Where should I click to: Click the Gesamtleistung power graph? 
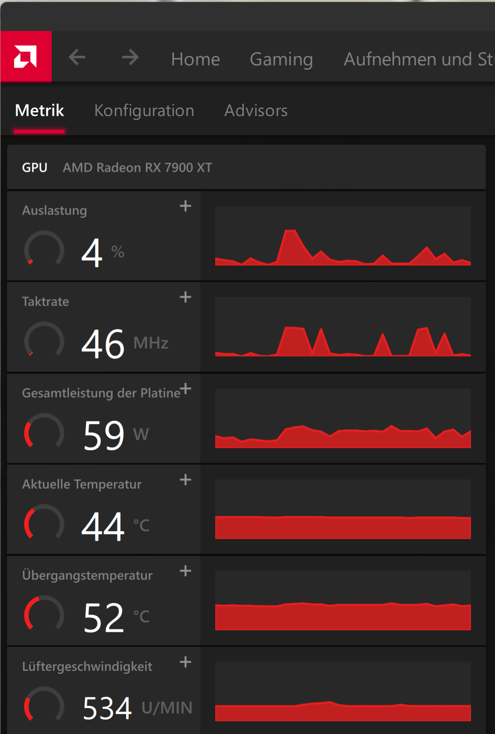click(x=343, y=418)
